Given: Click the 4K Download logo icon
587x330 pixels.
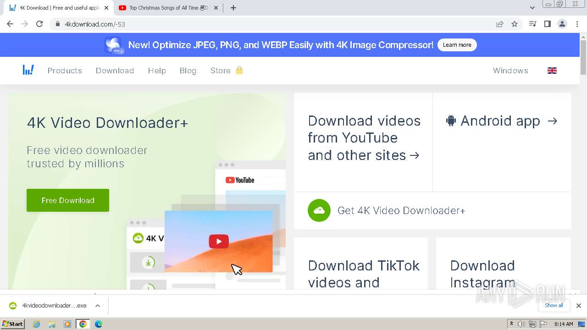Looking at the screenshot, I should pyautogui.click(x=28, y=70).
